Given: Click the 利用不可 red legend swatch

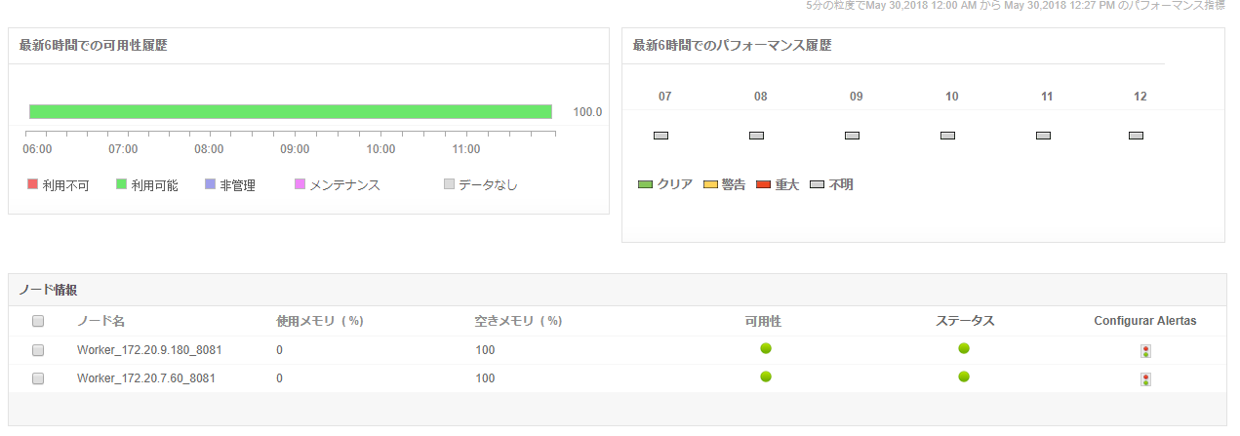Looking at the screenshot, I should (32, 183).
